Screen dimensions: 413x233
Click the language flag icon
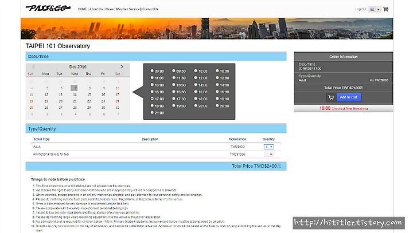(372, 9)
